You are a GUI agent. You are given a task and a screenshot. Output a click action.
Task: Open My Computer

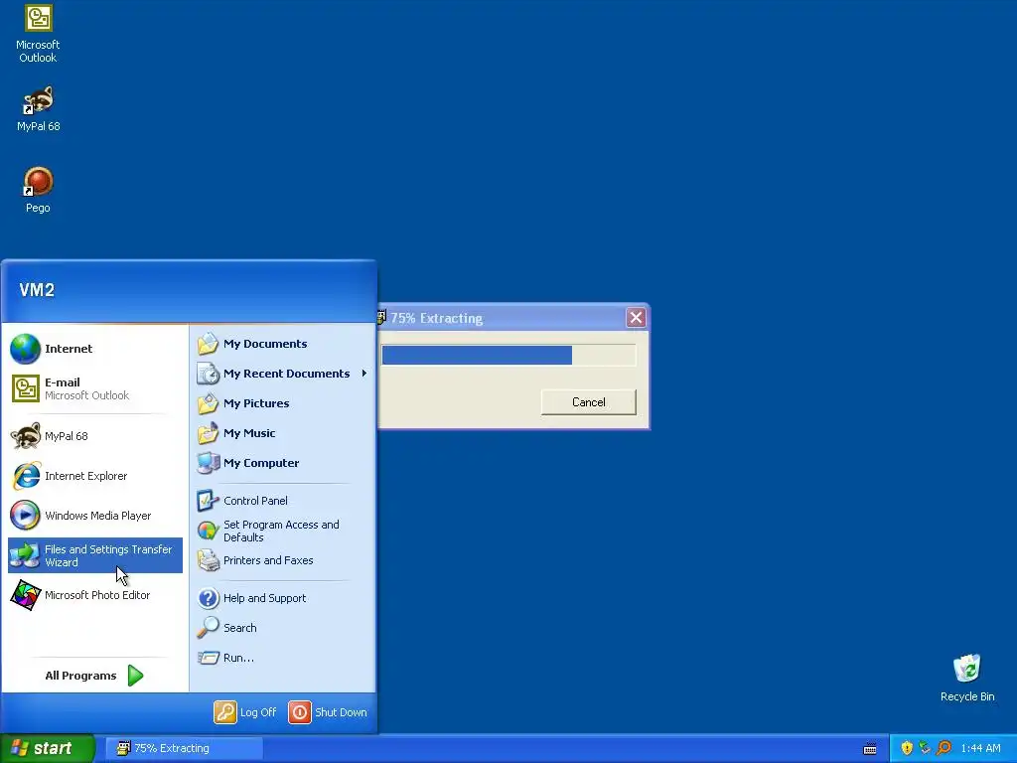click(x=283, y=463)
